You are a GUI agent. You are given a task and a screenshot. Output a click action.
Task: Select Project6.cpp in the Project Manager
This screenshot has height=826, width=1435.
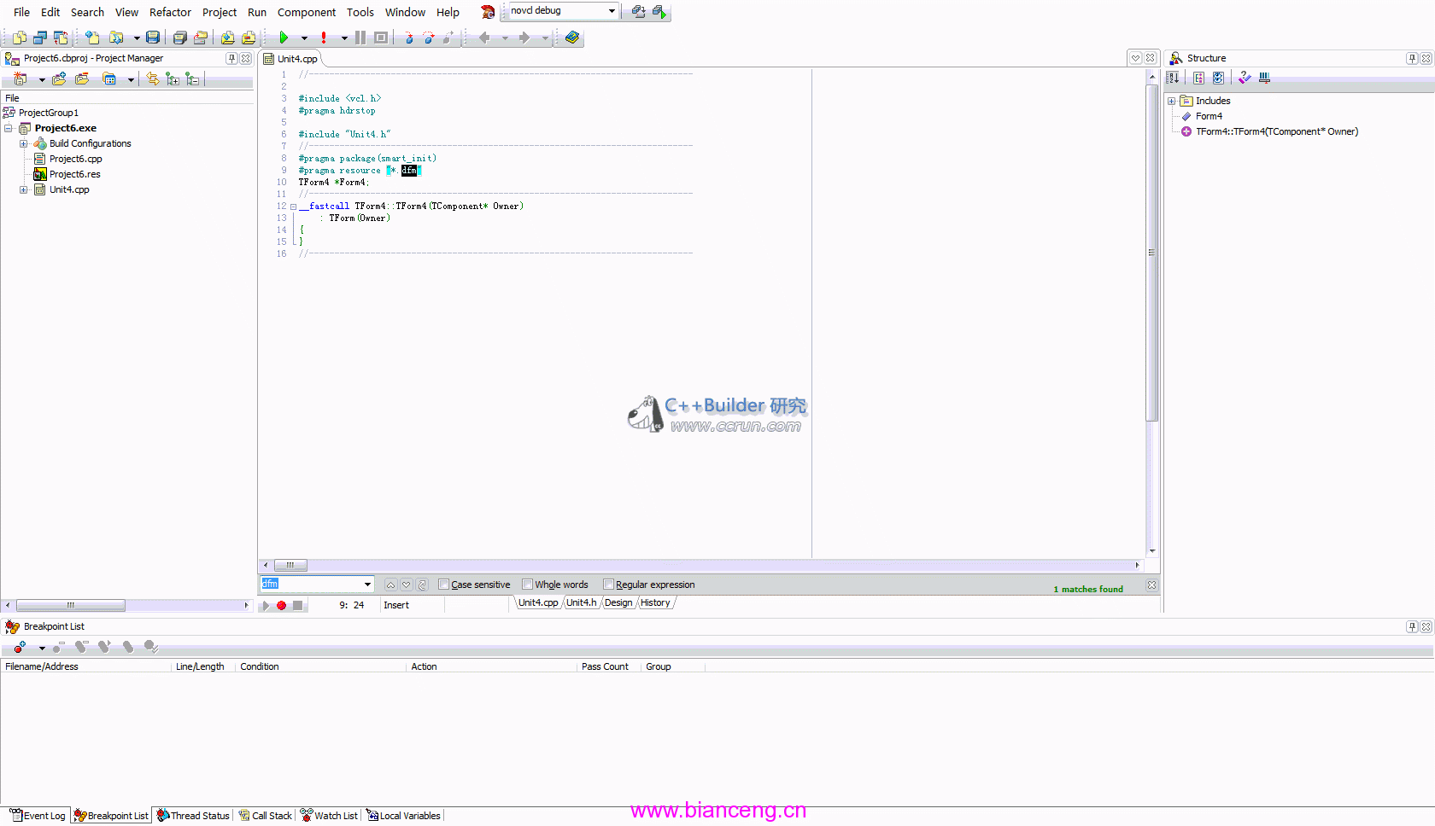pos(75,159)
